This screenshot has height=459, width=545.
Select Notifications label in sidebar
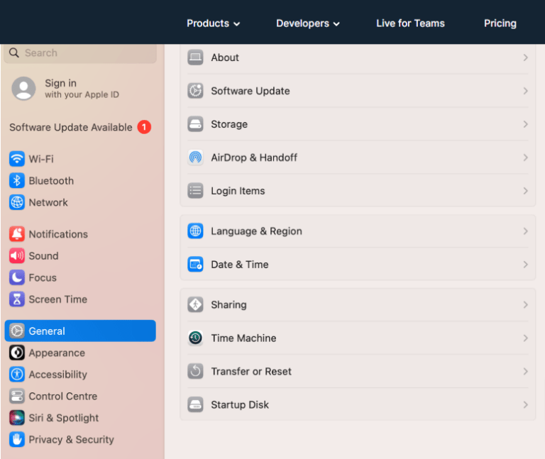[58, 234]
